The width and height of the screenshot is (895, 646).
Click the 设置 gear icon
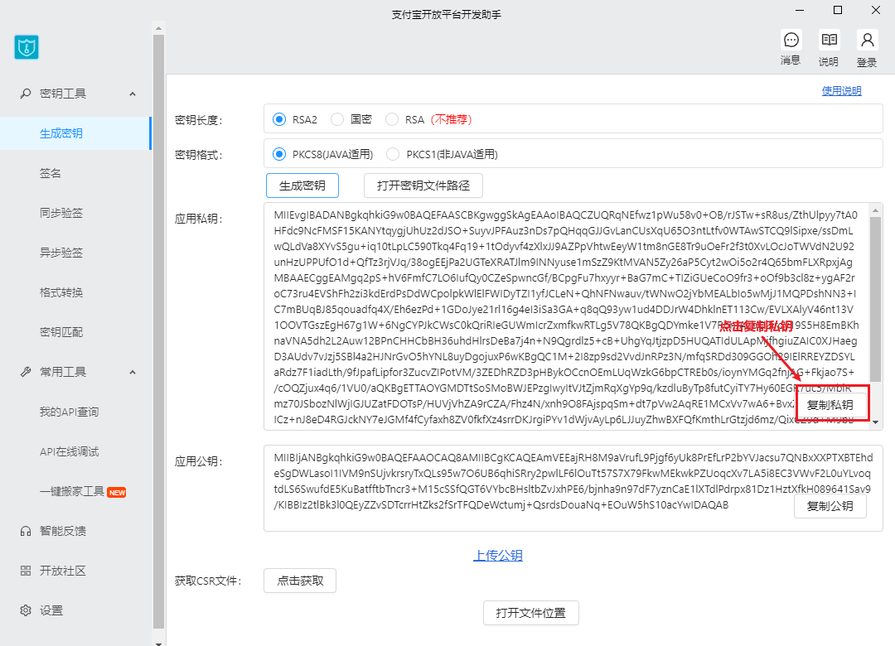pos(26,610)
